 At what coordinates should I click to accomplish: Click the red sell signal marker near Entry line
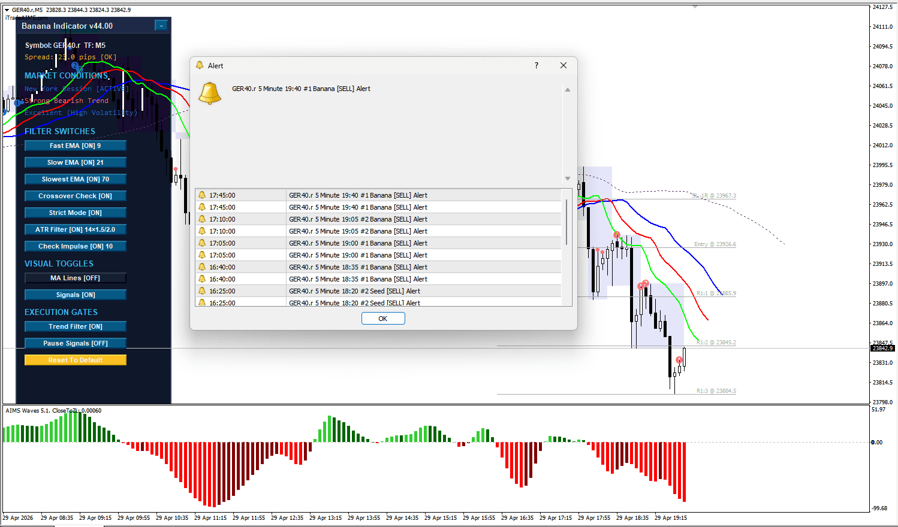coord(617,235)
